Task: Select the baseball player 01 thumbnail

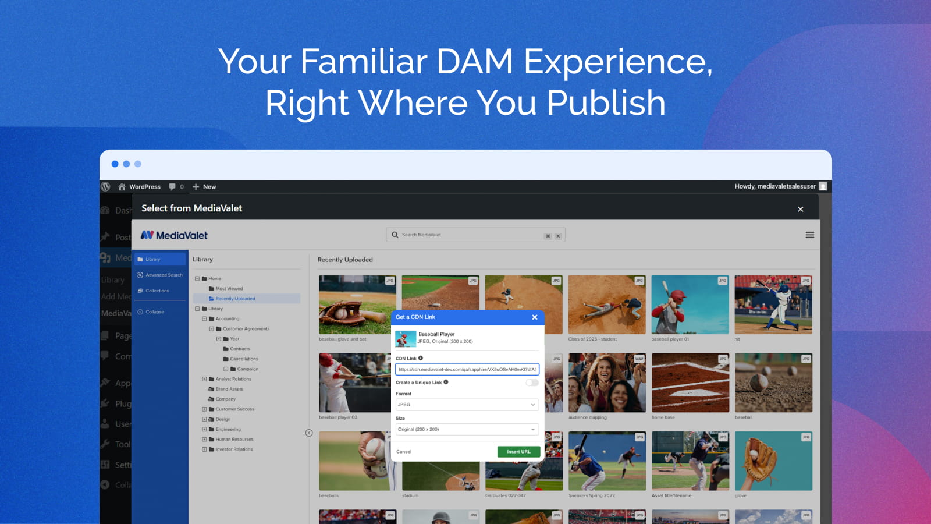Action: 690,305
